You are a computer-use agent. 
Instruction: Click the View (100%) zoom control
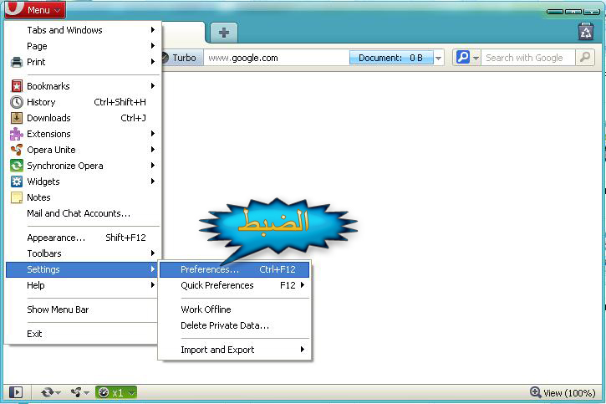point(563,393)
